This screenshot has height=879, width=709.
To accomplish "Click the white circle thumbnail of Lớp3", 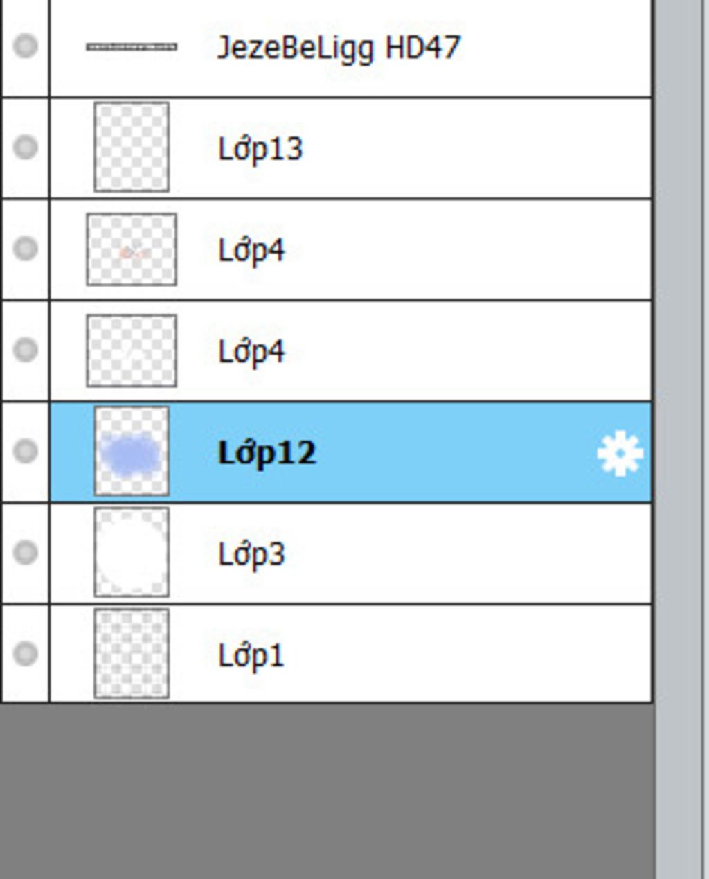I will pyautogui.click(x=132, y=552).
